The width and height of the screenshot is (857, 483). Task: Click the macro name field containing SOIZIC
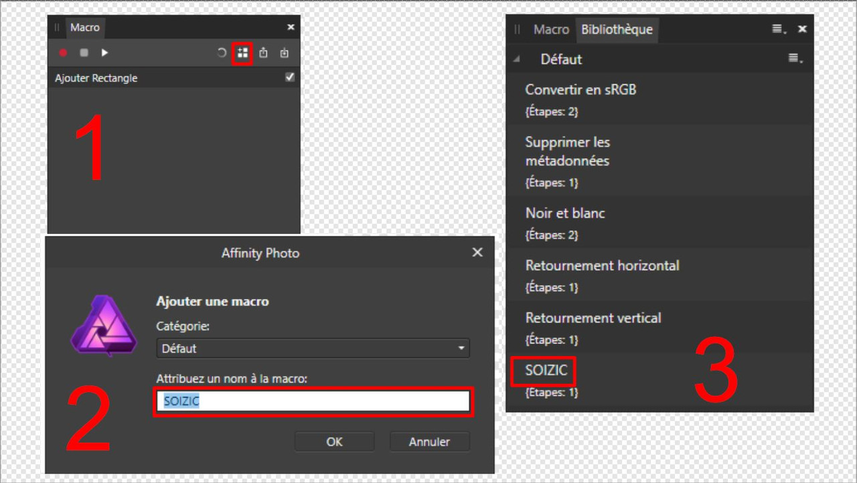point(313,401)
